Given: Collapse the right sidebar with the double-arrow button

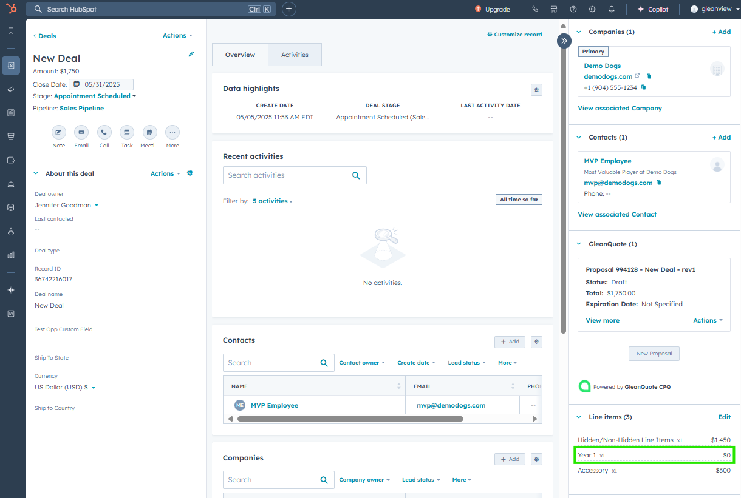Looking at the screenshot, I should coord(564,41).
